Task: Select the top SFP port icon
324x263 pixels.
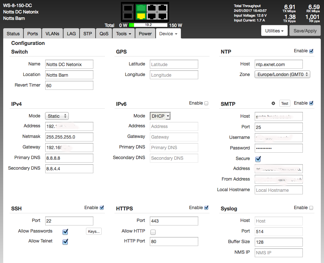Action: (128, 8)
